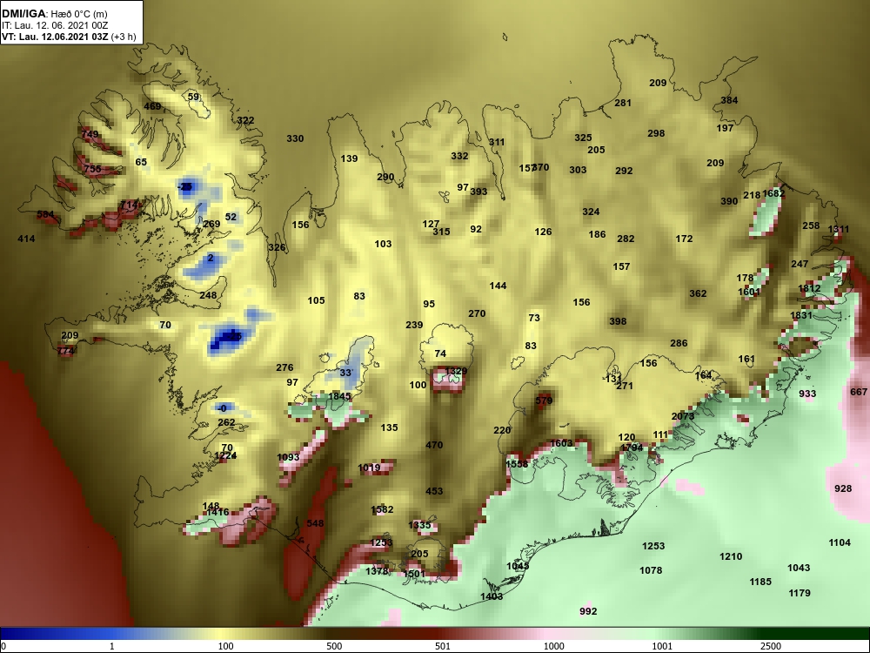Select the 548 value in the southwest
The image size is (870, 653).
[x=315, y=523]
